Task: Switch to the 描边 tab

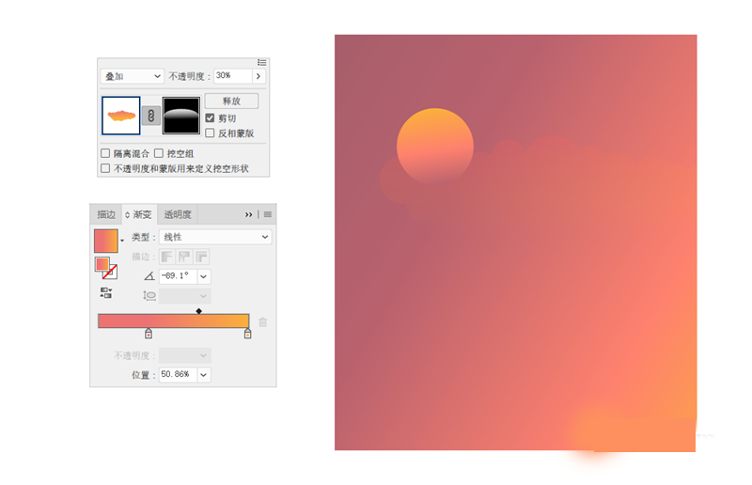Action: click(x=106, y=214)
